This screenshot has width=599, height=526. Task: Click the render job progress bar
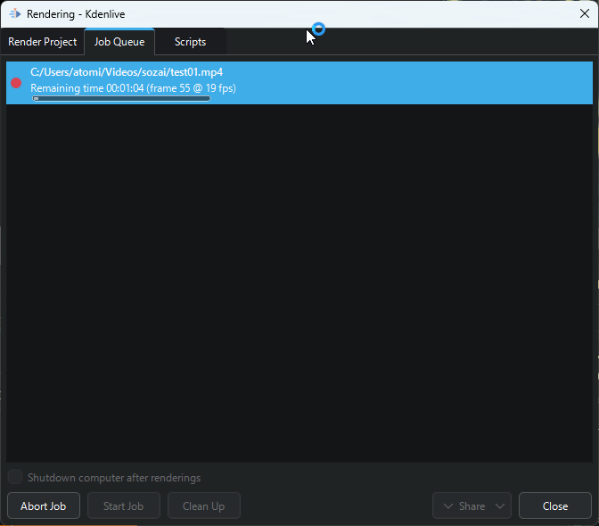point(121,98)
